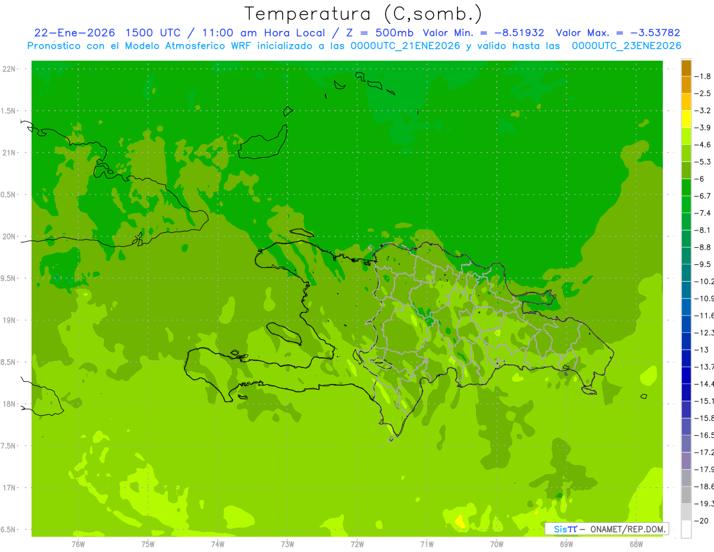714x552 pixels.
Task: Click the "Temperatura (C,somb.)" chart title
Action: [364, 14]
